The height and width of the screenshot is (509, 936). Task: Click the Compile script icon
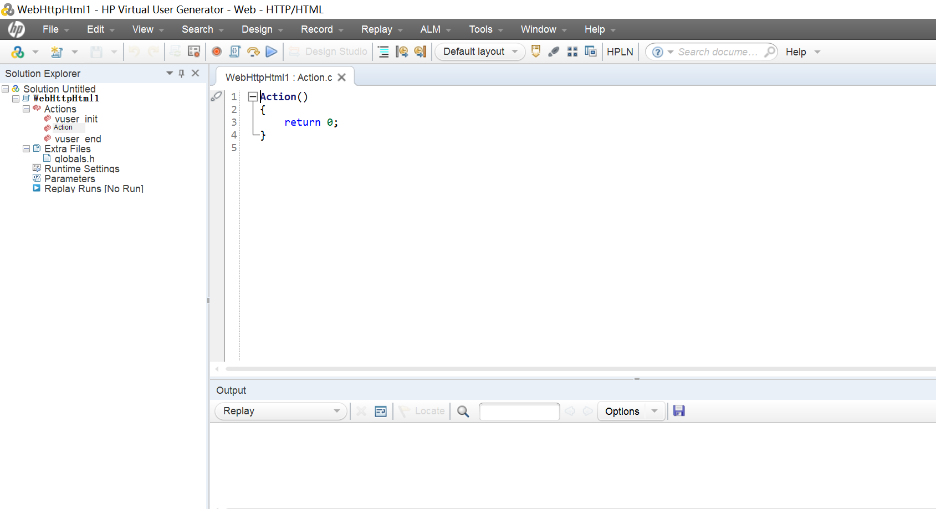coord(235,52)
